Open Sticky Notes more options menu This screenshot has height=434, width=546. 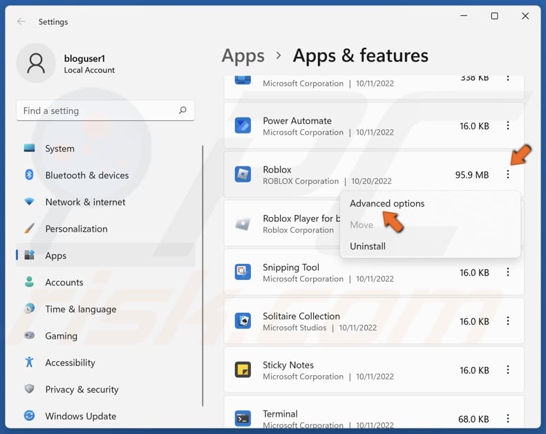pyautogui.click(x=508, y=370)
